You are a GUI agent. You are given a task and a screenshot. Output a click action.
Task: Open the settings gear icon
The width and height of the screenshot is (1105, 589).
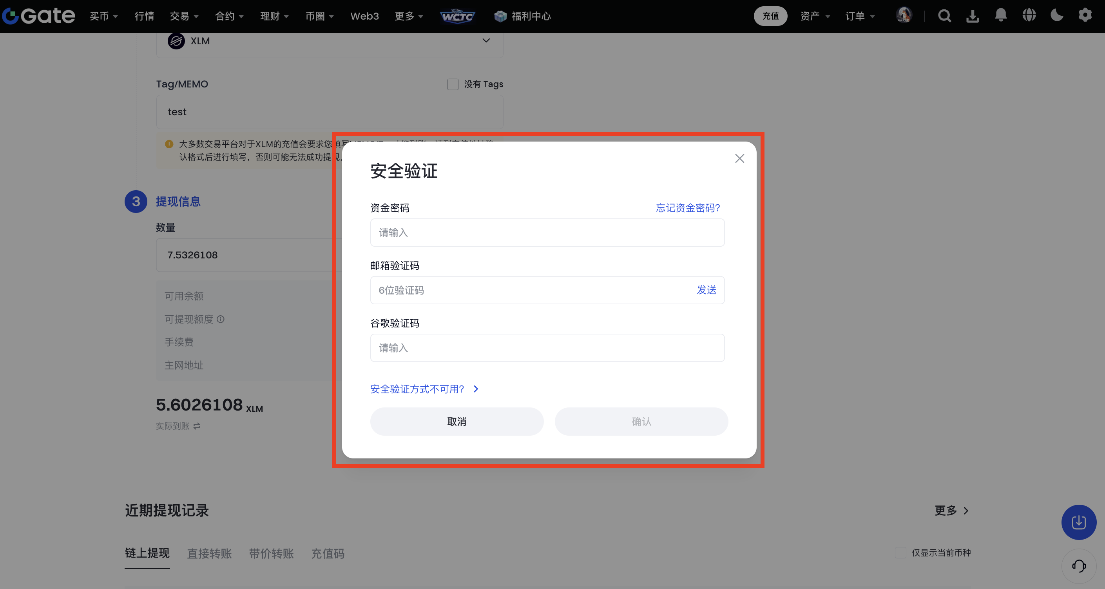(x=1085, y=15)
